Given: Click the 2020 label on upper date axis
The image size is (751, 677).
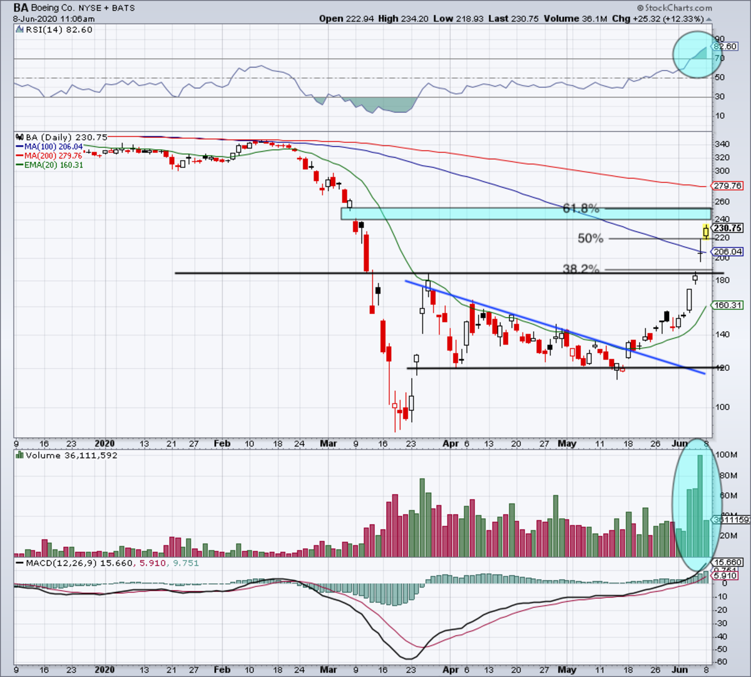Looking at the screenshot, I should click(105, 443).
